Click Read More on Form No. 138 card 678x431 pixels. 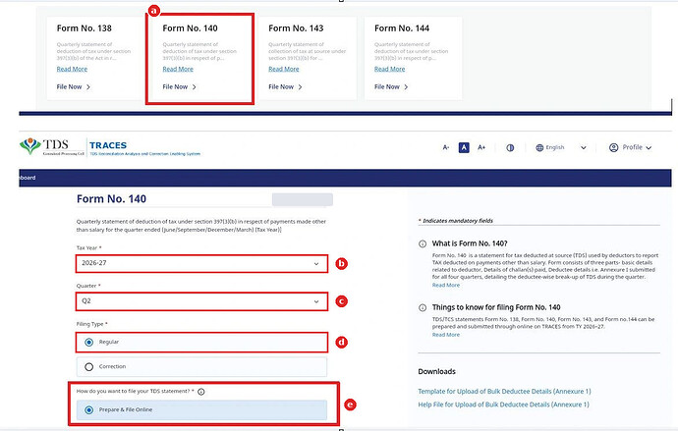[72, 69]
